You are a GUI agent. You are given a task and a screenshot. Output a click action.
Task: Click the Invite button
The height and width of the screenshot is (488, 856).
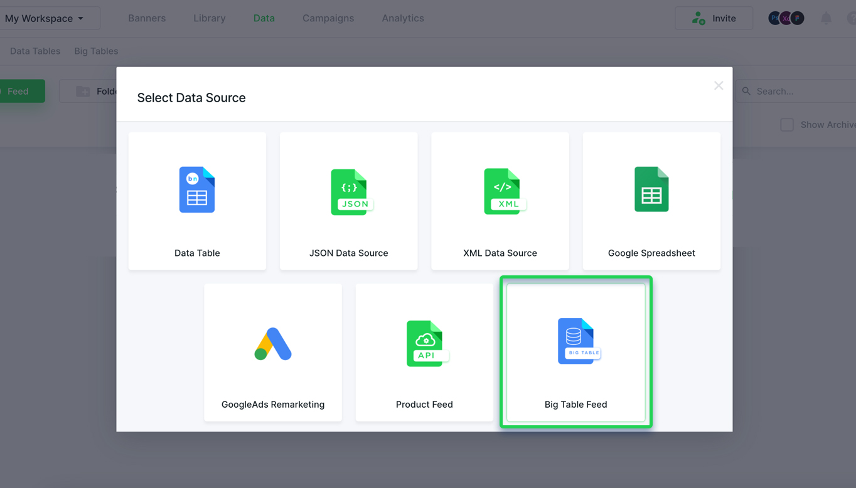point(714,18)
